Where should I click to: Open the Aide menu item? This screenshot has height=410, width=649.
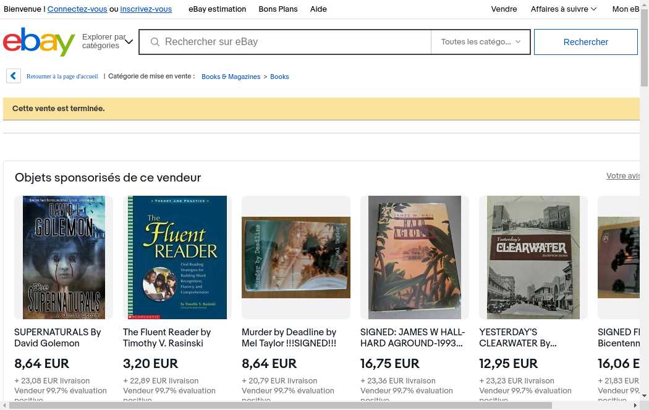tap(318, 9)
